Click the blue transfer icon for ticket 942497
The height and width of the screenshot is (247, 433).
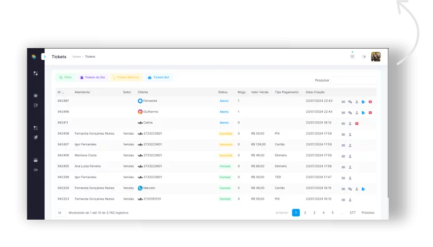(364, 102)
